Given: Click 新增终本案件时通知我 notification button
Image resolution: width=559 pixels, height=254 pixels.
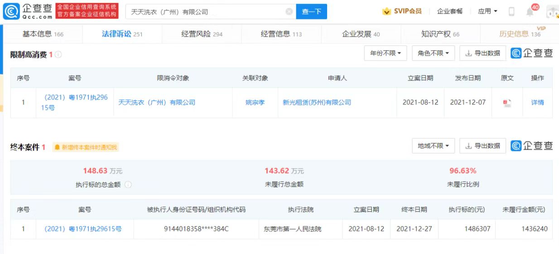Looking at the screenshot, I should (85, 147).
